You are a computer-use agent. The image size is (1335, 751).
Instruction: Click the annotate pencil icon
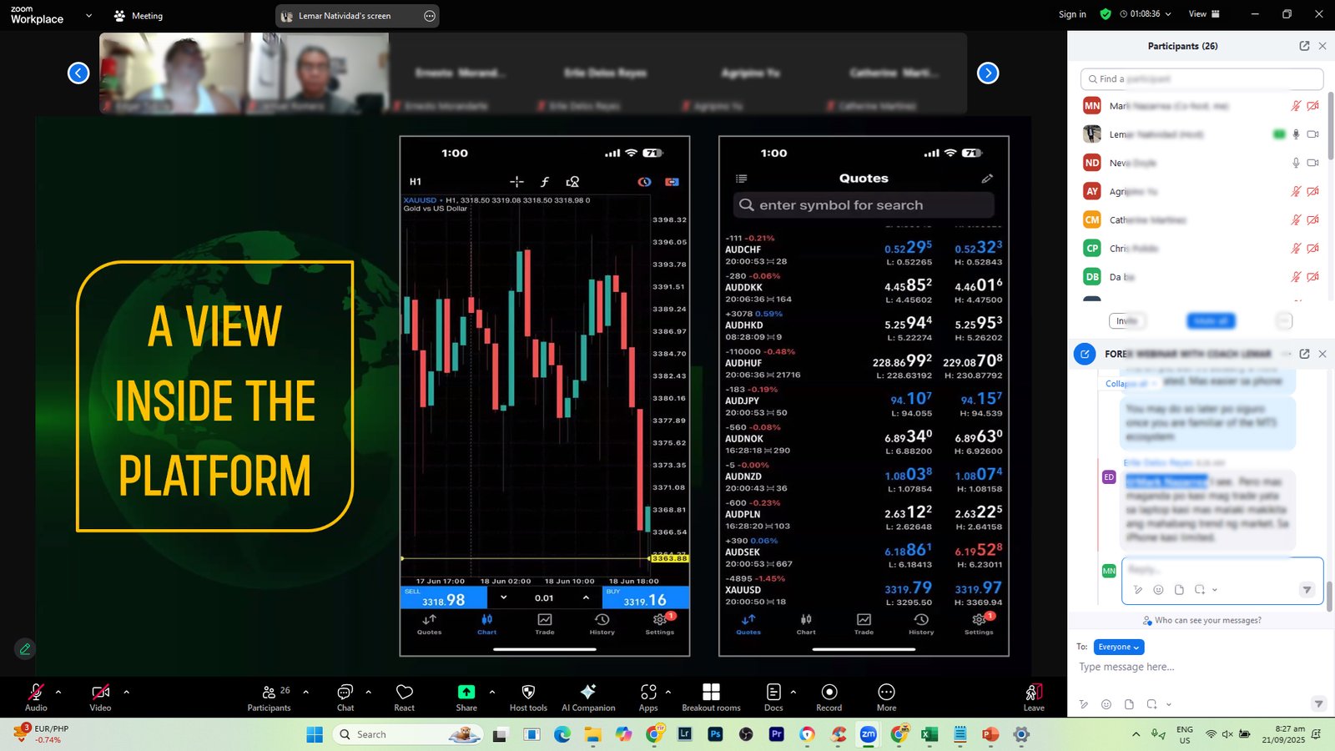(x=25, y=648)
